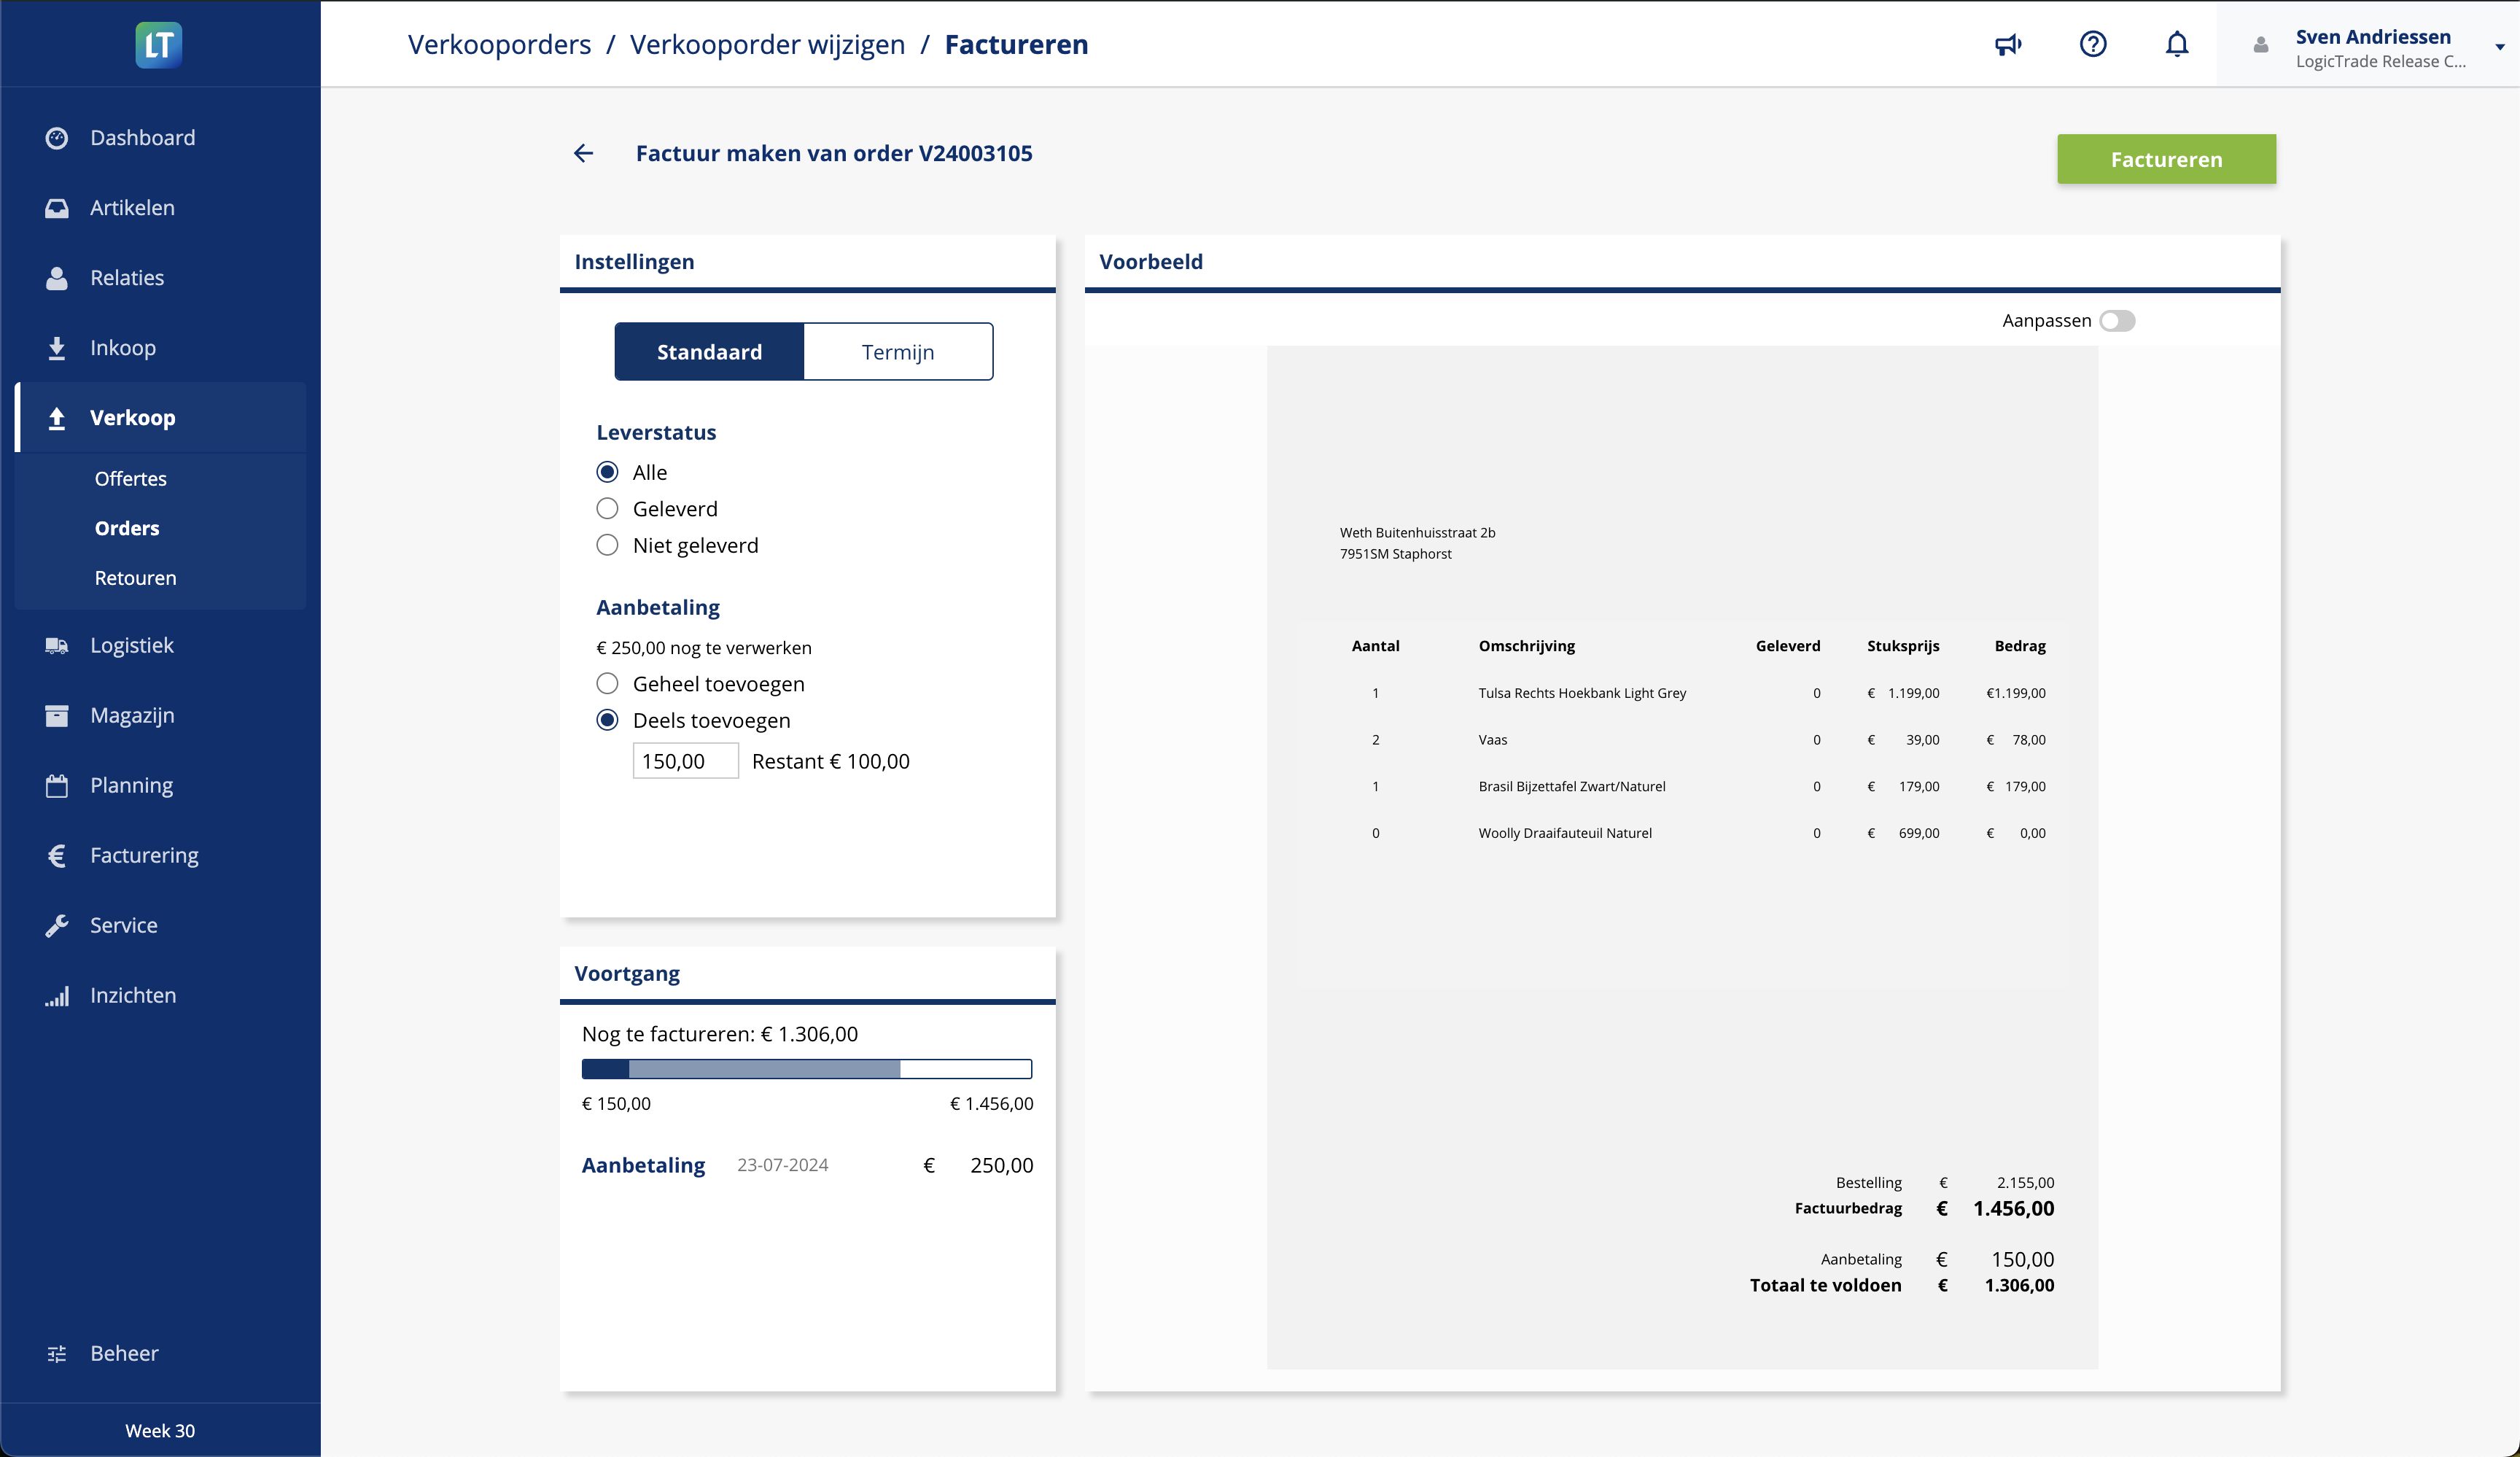Click the notification bell icon

pyautogui.click(x=2176, y=44)
